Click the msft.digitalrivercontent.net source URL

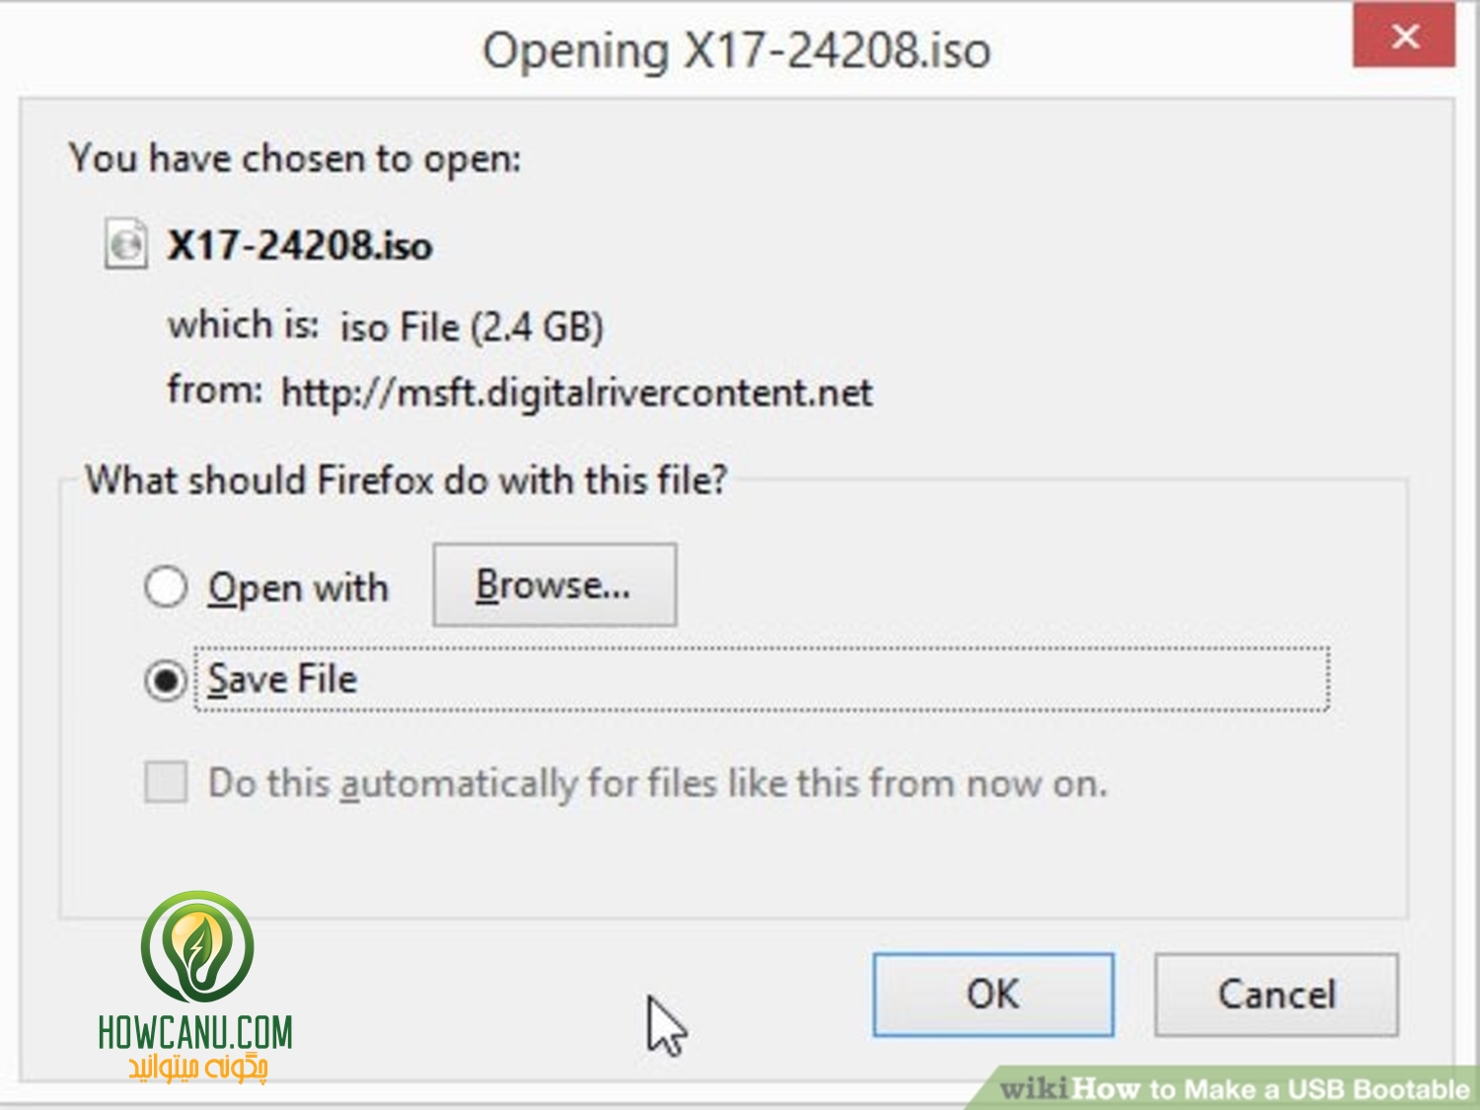tap(577, 393)
